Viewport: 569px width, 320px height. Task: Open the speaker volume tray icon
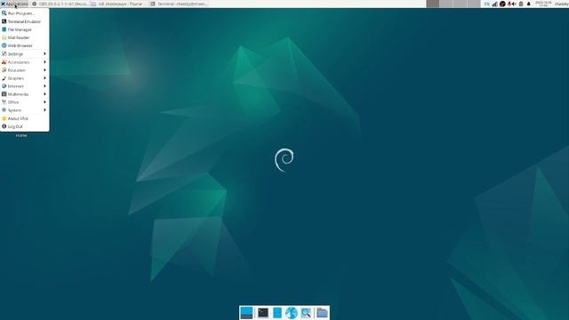(514, 4)
